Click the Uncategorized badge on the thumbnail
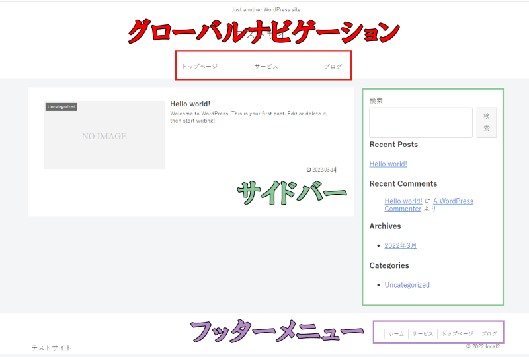The image size is (529, 357). [x=61, y=107]
